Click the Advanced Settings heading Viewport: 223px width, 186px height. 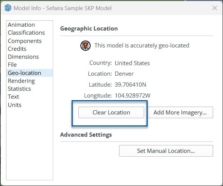86,135
